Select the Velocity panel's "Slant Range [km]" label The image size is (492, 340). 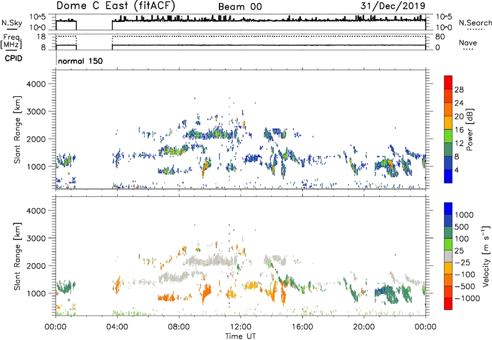(x=17, y=256)
